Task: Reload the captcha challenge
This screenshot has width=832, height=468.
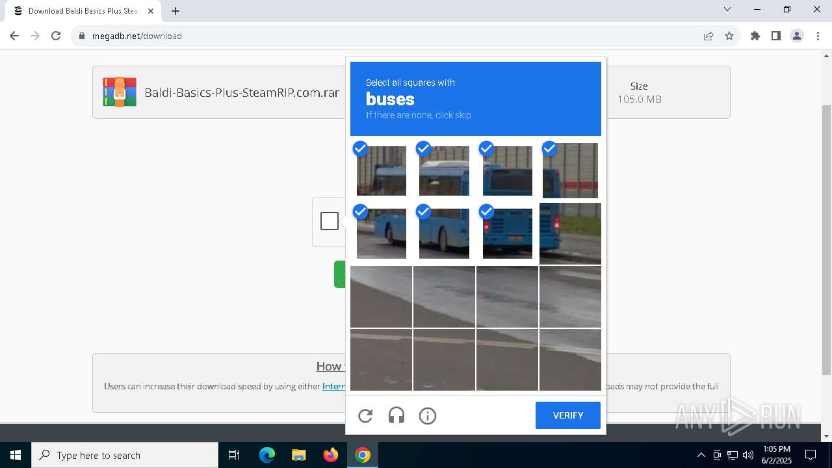Action: coord(365,415)
